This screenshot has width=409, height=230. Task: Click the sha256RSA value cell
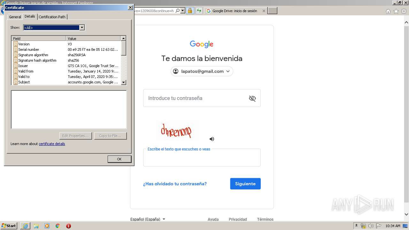click(x=77, y=55)
